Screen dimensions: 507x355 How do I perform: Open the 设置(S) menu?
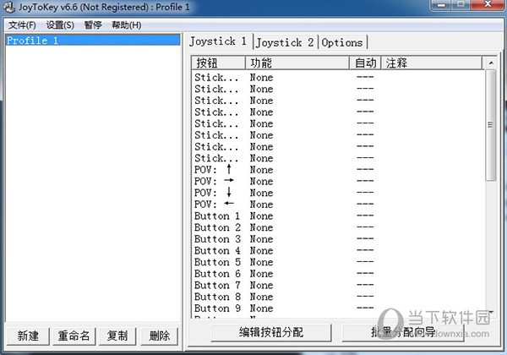60,25
